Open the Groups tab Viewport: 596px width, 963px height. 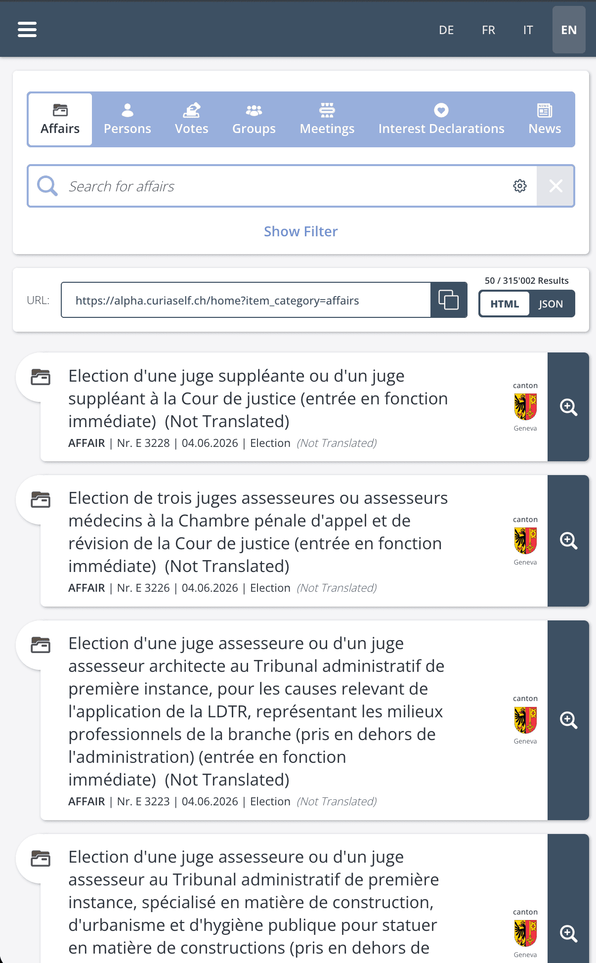(x=254, y=119)
